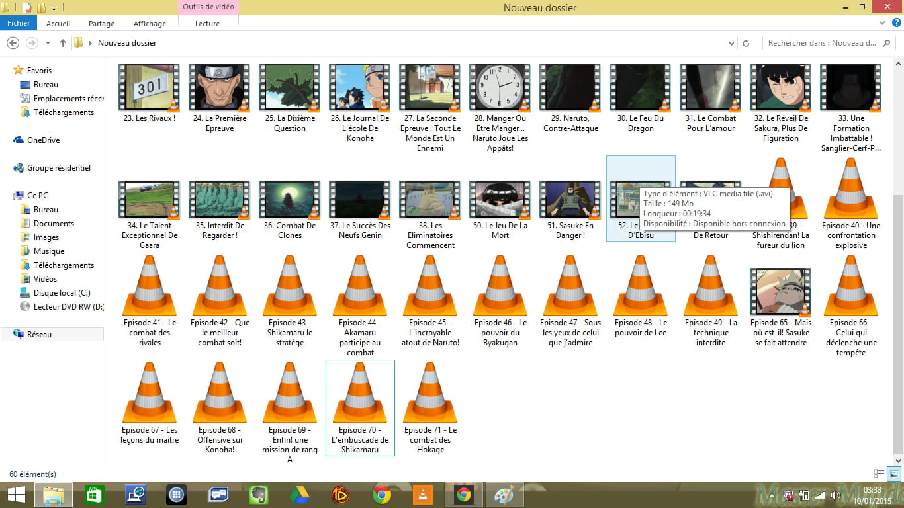Select '51. Sasuke En Danger !' video
This screenshot has width=904, height=508.
570,200
